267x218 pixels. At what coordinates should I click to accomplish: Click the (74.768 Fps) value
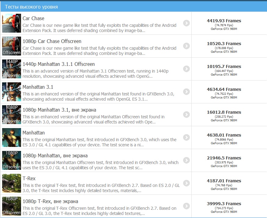(x=224, y=185)
